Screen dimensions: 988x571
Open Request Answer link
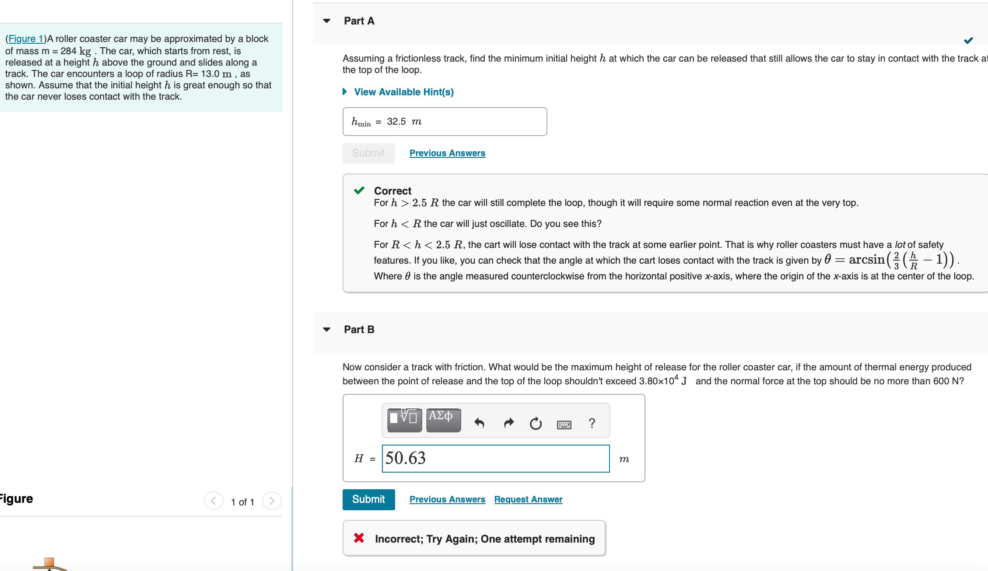[528, 499]
